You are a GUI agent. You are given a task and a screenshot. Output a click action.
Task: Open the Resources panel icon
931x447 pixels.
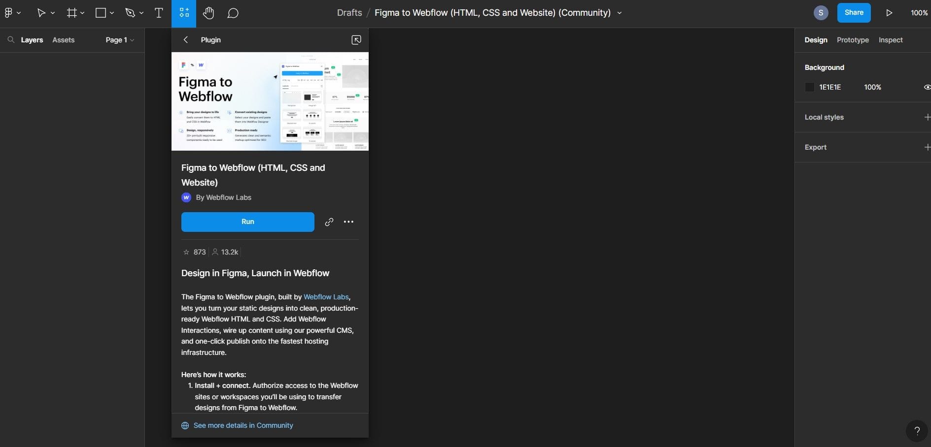(x=184, y=13)
